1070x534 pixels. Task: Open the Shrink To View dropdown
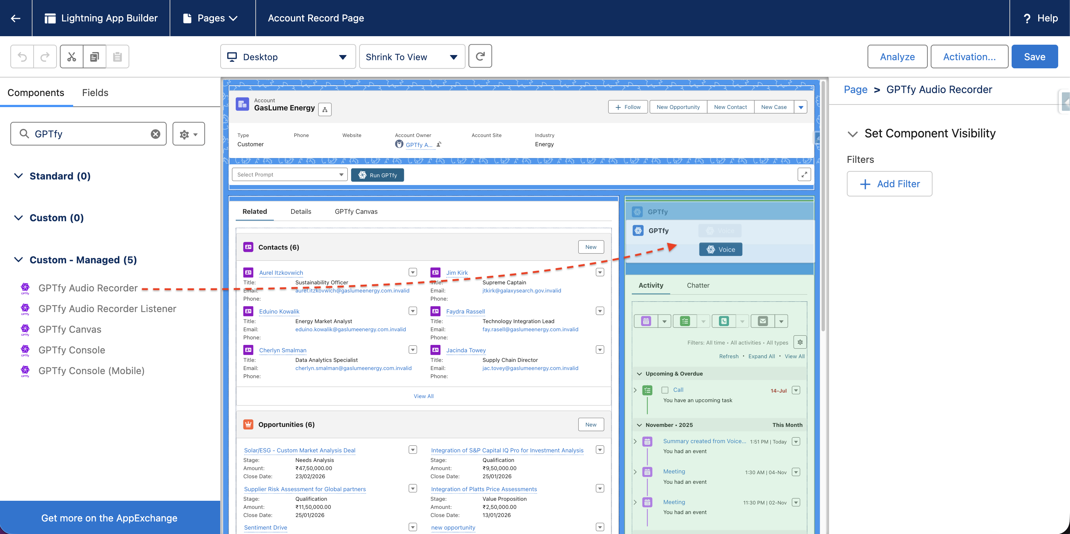click(412, 57)
